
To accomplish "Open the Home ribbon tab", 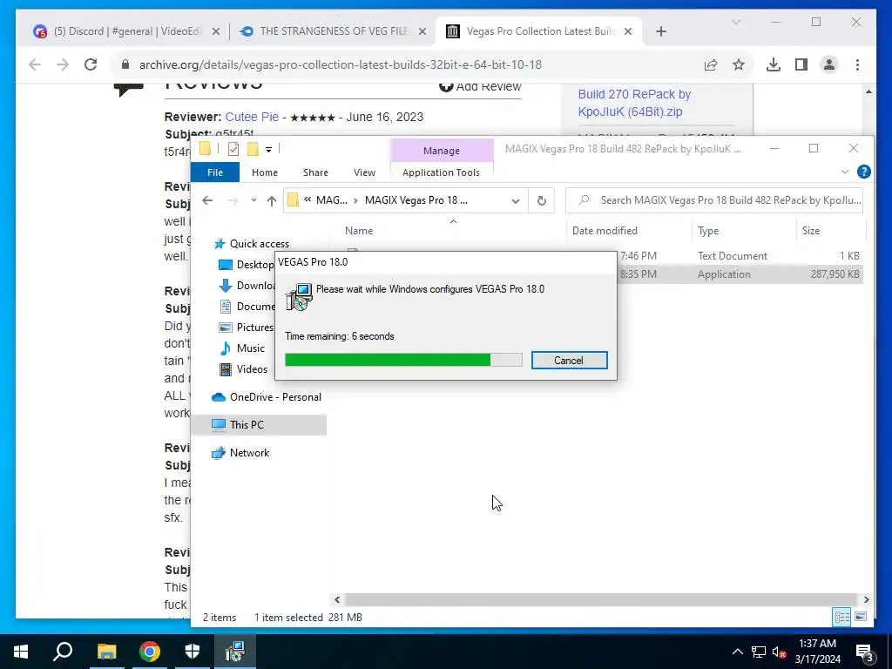I will [x=265, y=172].
